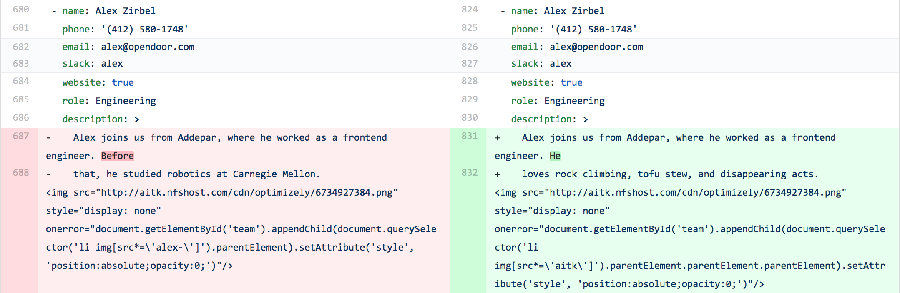Click the plus marker on line 831

click(497, 138)
